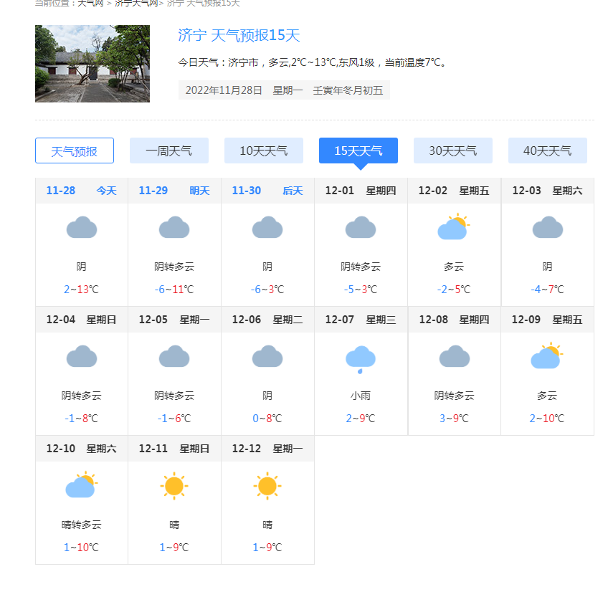
Task: Open the 30天天气 tab
Action: click(x=453, y=151)
